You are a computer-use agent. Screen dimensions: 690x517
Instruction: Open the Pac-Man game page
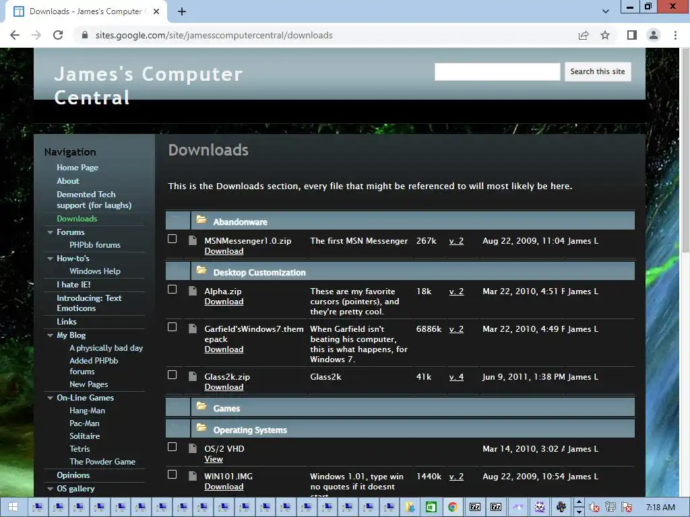click(84, 423)
